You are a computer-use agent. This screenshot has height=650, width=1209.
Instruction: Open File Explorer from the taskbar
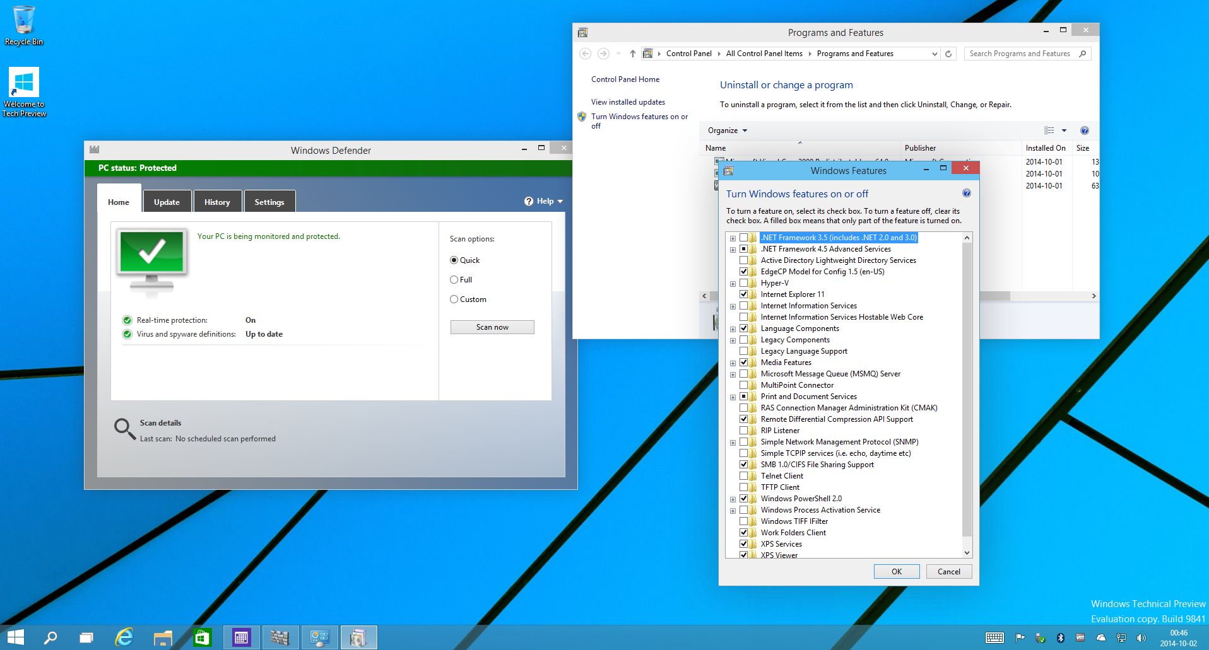pyautogui.click(x=163, y=637)
